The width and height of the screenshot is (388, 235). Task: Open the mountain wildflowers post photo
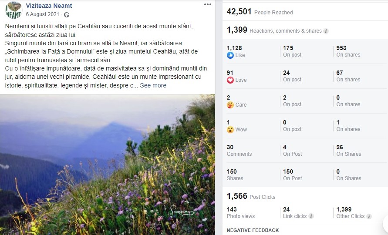point(108,164)
